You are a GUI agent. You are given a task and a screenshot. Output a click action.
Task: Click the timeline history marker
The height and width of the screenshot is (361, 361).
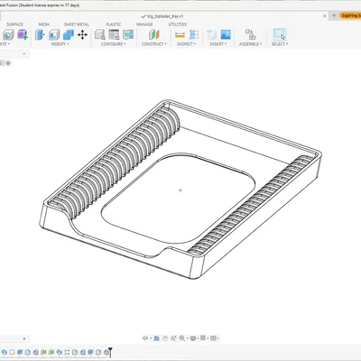[110, 351]
